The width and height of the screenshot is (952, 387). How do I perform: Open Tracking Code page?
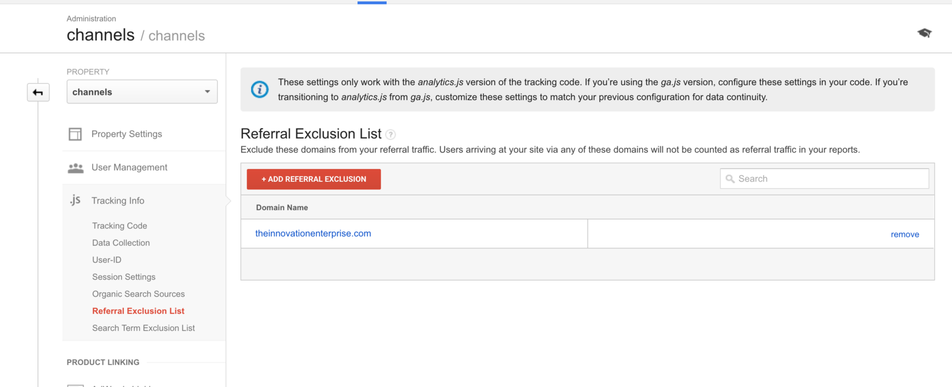point(120,226)
